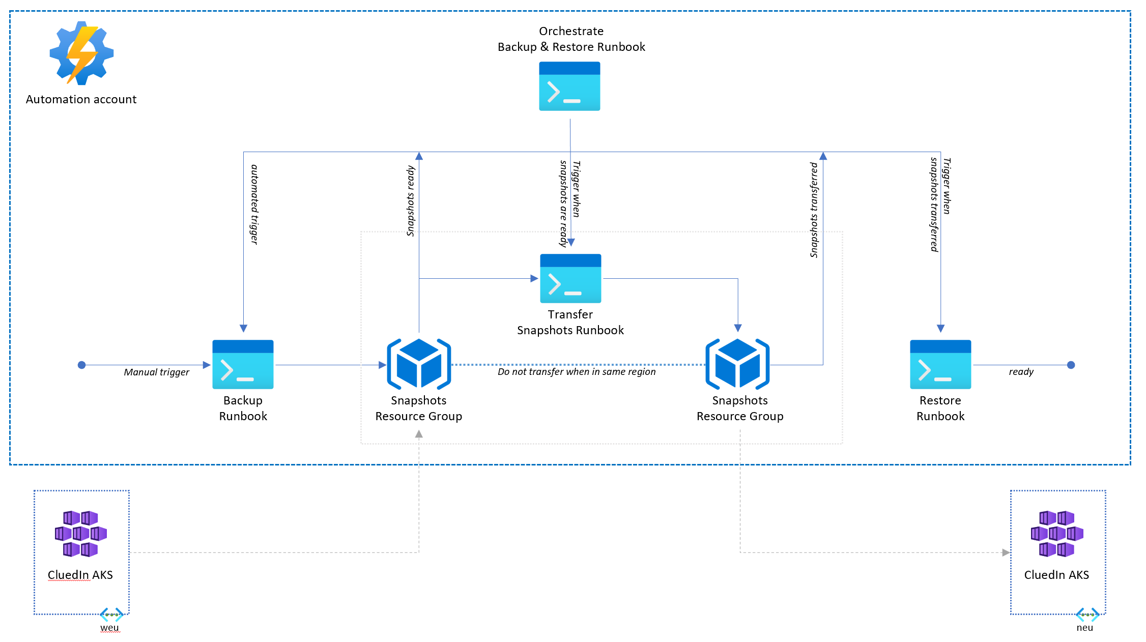Click the weu virtual network icon
This screenshot has height=642, width=1146.
(111, 615)
